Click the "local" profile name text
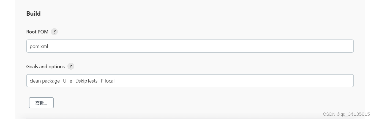The width and height of the screenshot is (374, 119). tap(110, 81)
